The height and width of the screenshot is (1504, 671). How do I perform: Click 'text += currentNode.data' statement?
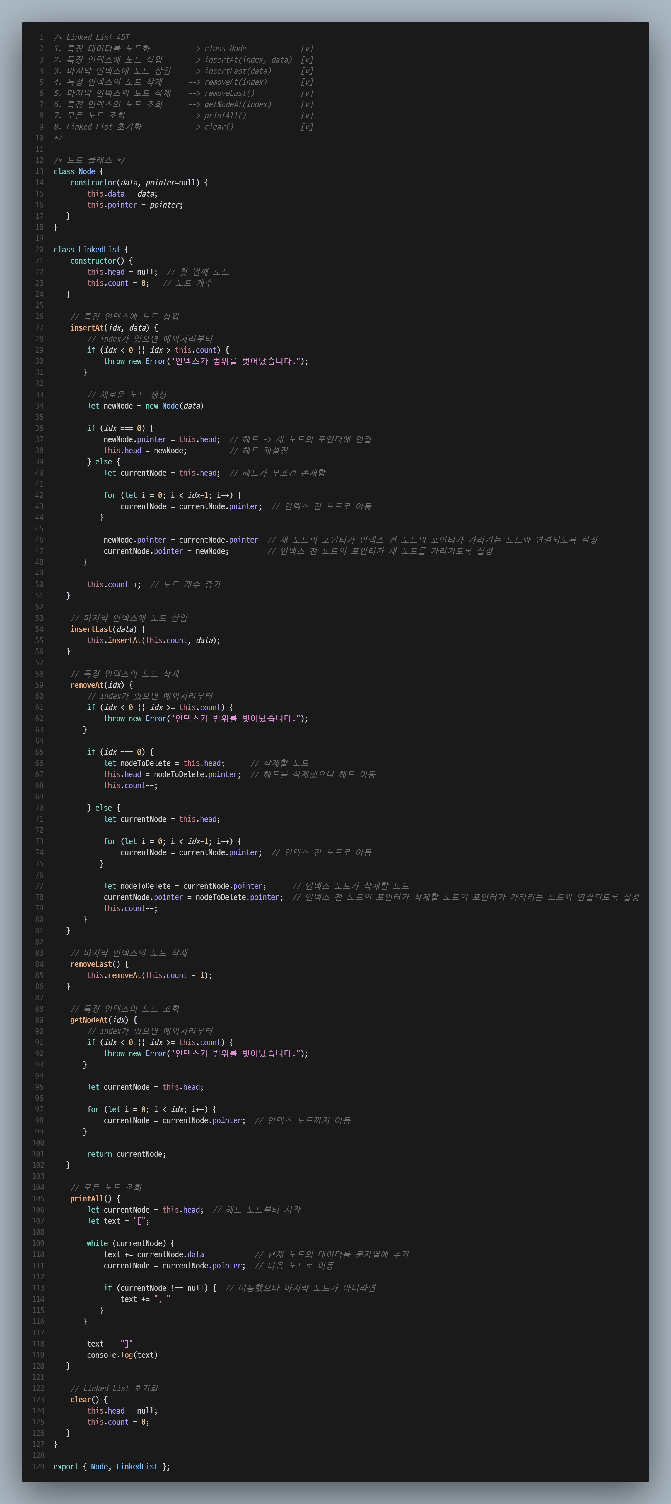click(x=154, y=1255)
